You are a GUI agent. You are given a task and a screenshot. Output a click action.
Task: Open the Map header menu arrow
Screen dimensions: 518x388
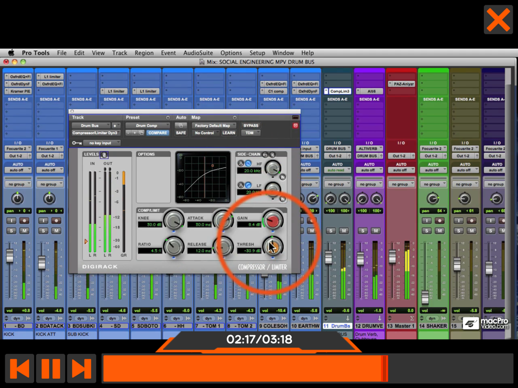coord(235,117)
